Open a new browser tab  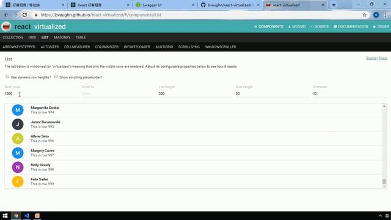point(334,5)
